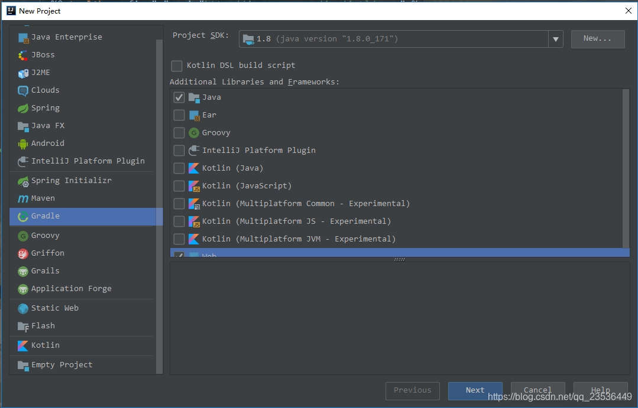Screen dimensions: 638x408
Task: Select the Android robot icon
Action: click(23, 144)
